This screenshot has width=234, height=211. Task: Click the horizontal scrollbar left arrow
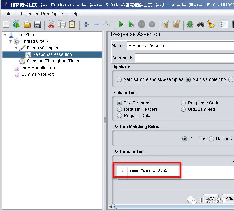click(x=110, y=207)
